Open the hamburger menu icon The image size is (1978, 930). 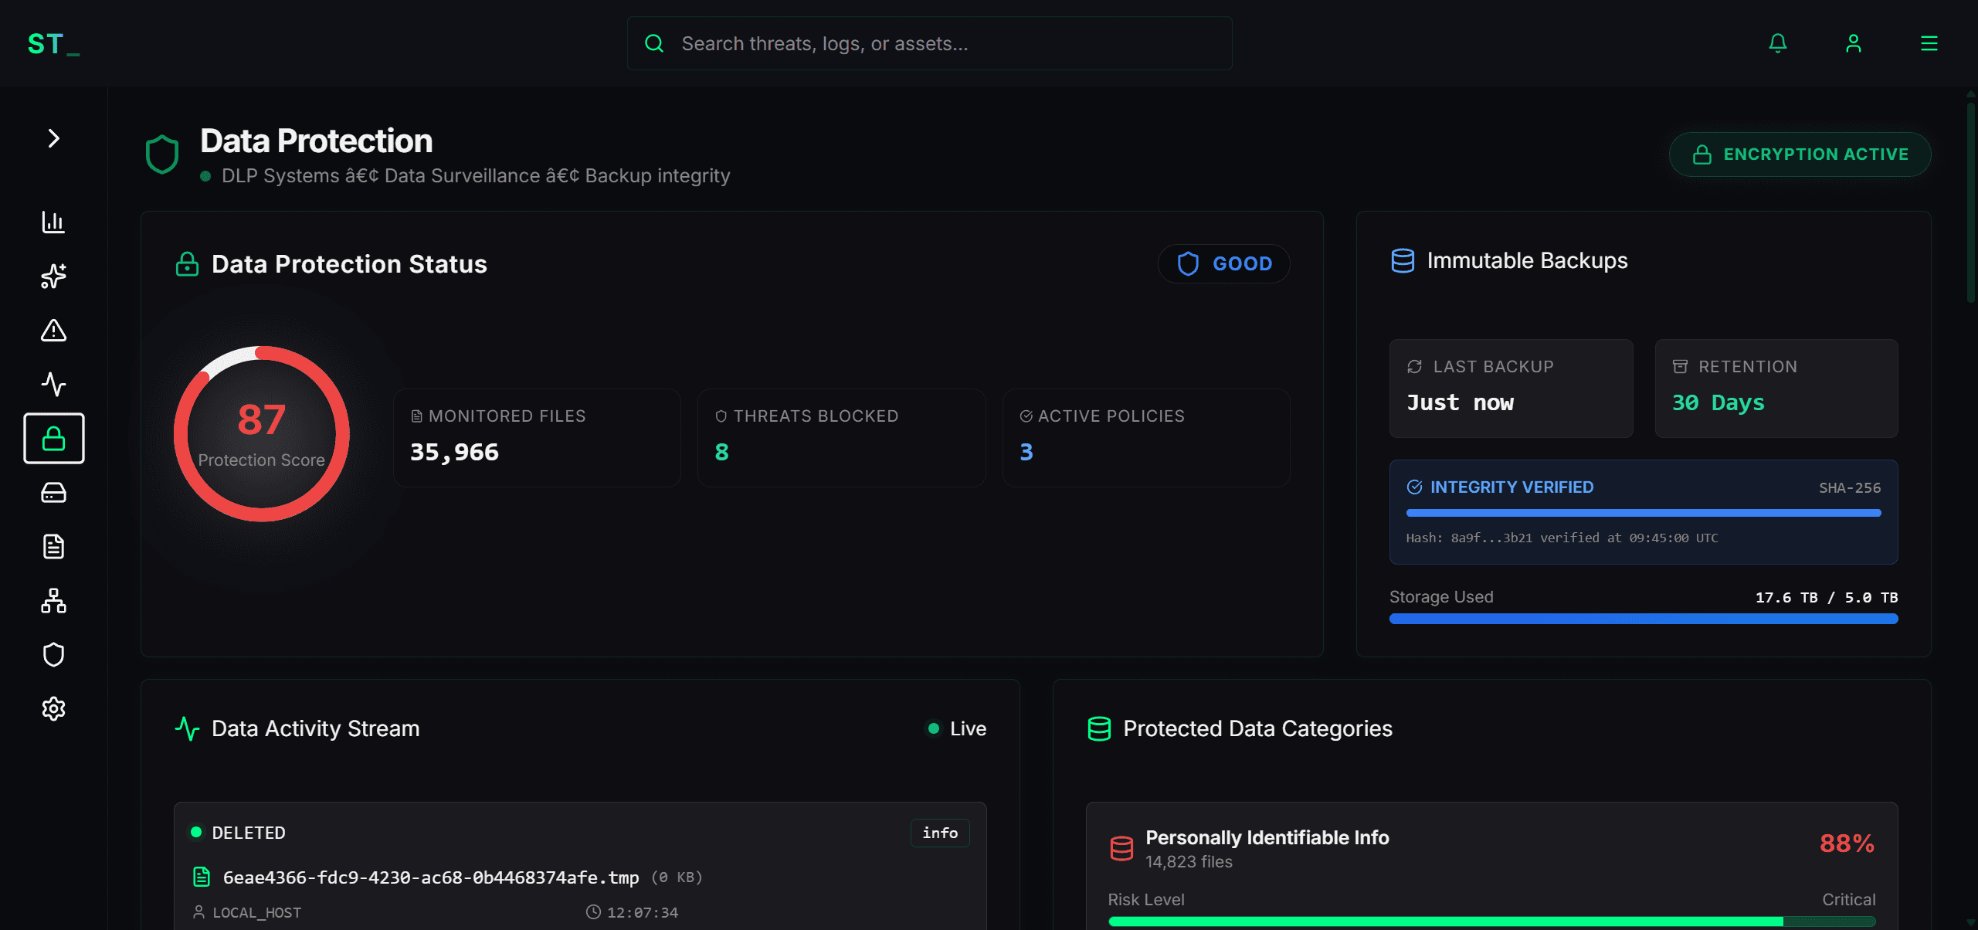(1929, 43)
